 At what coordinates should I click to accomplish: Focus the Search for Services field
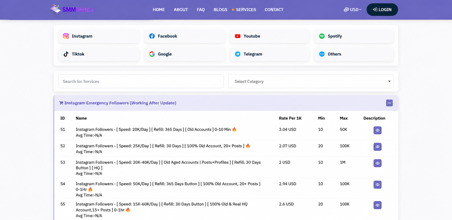[141, 81]
